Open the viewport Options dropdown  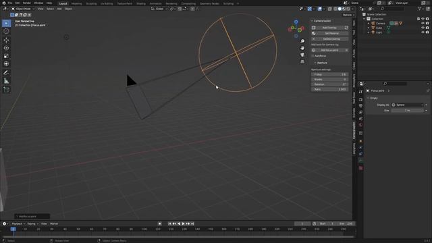click(x=348, y=15)
